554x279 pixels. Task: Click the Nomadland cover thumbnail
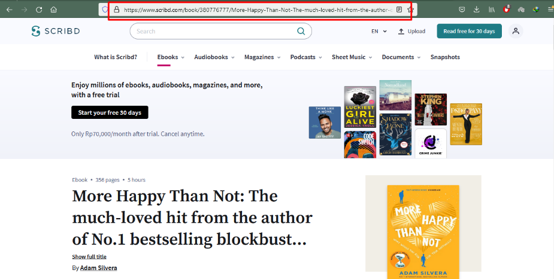(x=395, y=95)
